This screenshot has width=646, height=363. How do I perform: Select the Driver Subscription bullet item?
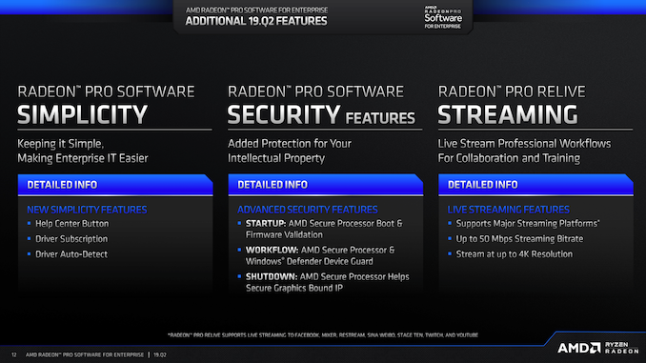pyautogui.click(x=71, y=239)
